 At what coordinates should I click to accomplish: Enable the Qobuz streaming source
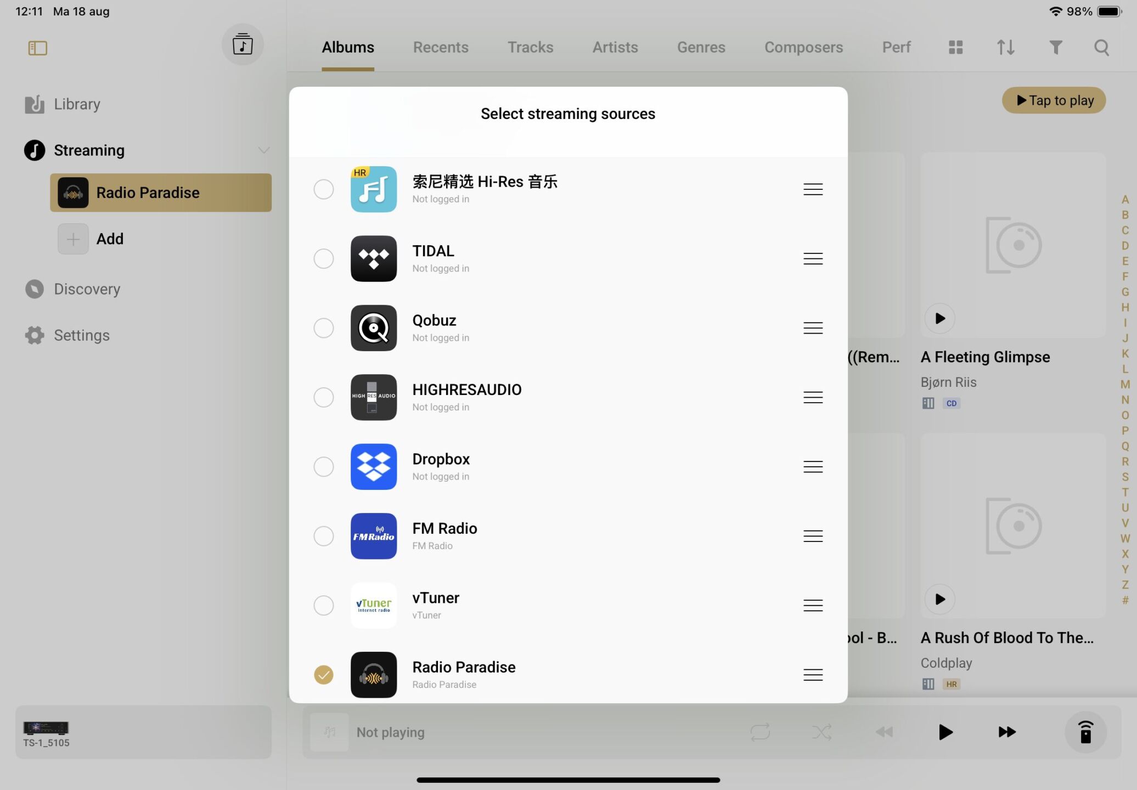[324, 328]
